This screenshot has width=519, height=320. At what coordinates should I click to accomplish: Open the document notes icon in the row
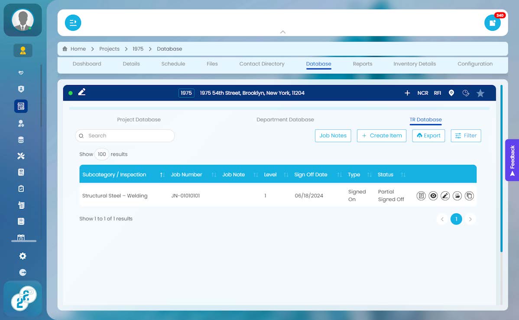[421, 196]
